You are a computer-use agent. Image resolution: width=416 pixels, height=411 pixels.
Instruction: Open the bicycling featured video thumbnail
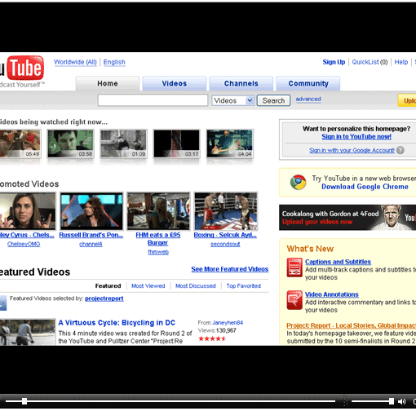28,332
